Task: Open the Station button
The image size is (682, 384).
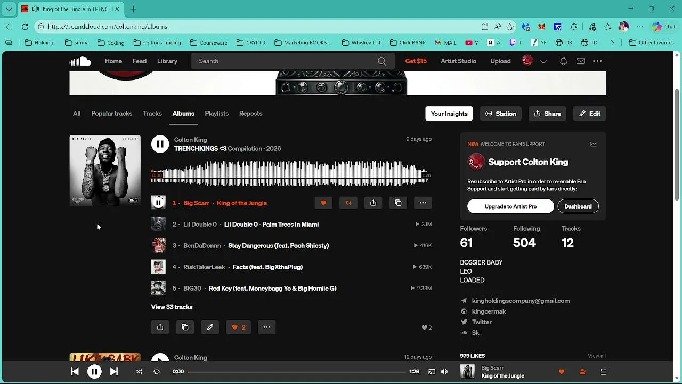Action: [x=501, y=114]
